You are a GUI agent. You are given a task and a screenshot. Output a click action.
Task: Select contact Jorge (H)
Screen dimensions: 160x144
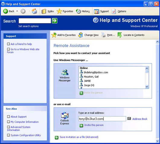pos(89,85)
